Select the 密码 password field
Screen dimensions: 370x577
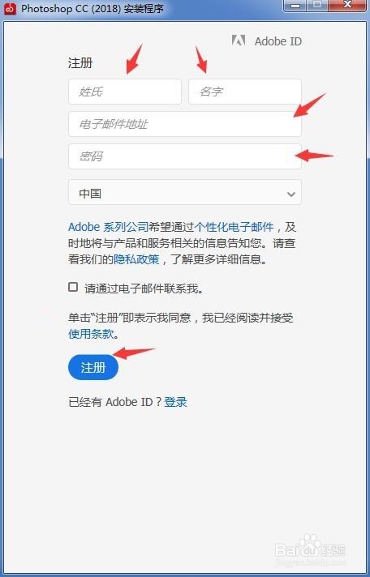[185, 156]
